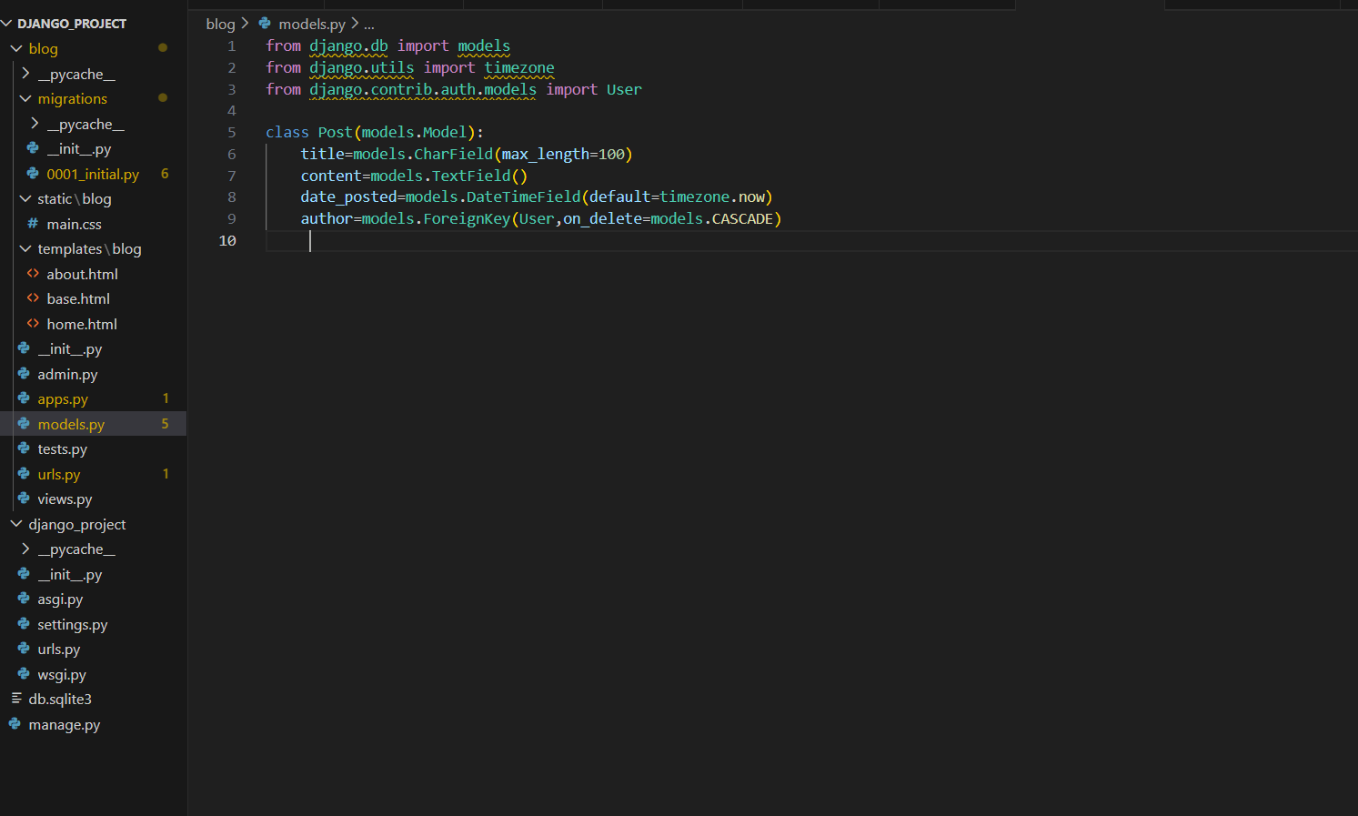Open the ellipsis breadcrumb symbol picker
This screenshot has height=816, width=1358.
pyautogui.click(x=368, y=25)
